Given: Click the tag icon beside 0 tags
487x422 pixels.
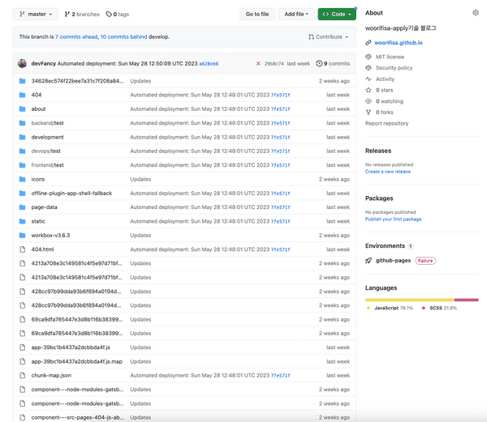Looking at the screenshot, I should pyautogui.click(x=107, y=14).
